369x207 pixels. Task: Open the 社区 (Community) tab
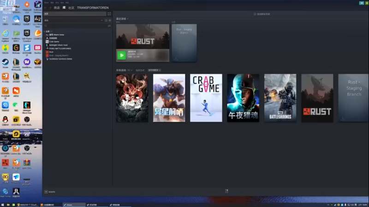pos(71,8)
